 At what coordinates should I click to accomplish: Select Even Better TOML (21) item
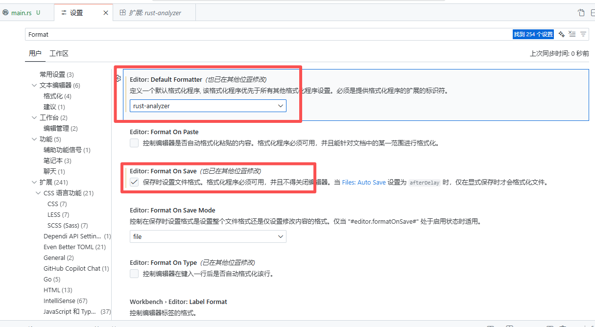[74, 247]
